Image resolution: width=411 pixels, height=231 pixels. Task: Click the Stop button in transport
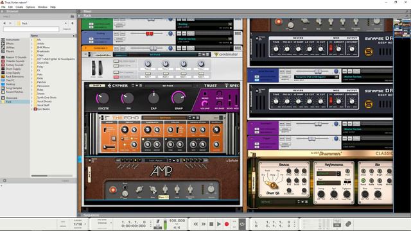211,224
